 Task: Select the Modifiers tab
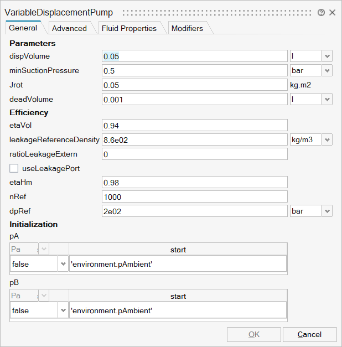pyautogui.click(x=187, y=28)
